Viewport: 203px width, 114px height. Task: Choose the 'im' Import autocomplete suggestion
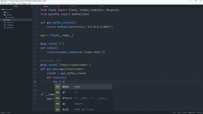point(83,104)
